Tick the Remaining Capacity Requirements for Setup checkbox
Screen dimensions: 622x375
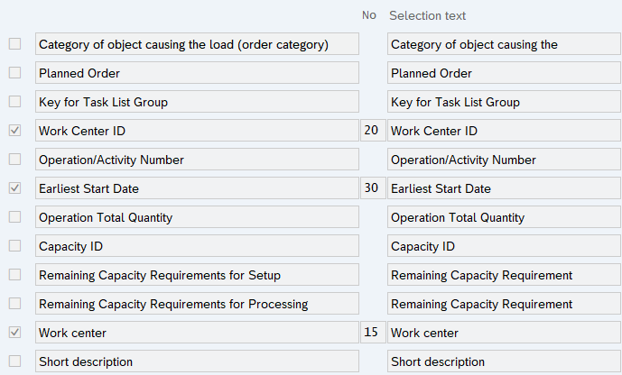tap(14, 275)
